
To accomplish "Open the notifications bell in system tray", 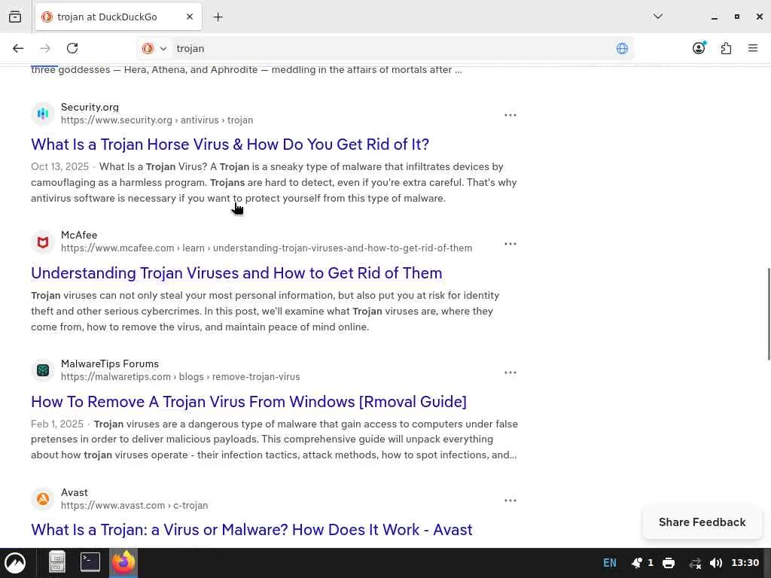I will point(637,563).
